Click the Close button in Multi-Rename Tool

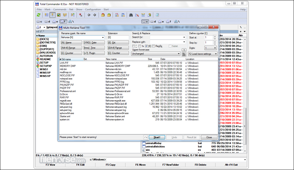tap(209, 137)
